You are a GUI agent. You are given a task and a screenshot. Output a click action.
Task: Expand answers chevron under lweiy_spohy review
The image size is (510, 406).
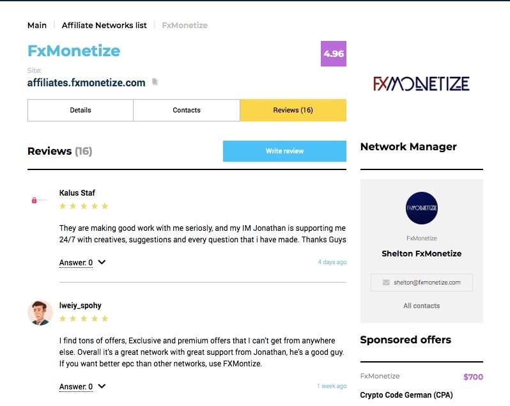102,386
